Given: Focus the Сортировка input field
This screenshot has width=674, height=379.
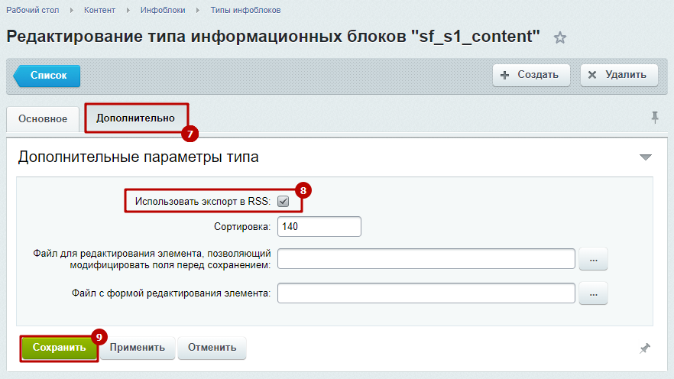Looking at the screenshot, I should pos(319,227).
